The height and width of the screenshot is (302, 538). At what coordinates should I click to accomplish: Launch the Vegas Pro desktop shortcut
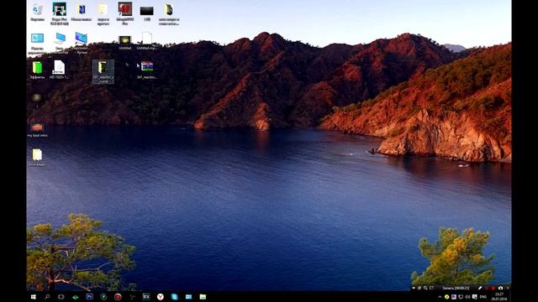pos(60,13)
